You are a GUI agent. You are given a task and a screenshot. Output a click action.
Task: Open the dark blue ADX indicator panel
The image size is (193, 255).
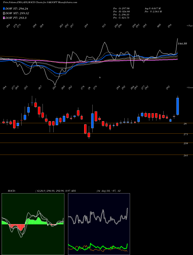point(99,224)
